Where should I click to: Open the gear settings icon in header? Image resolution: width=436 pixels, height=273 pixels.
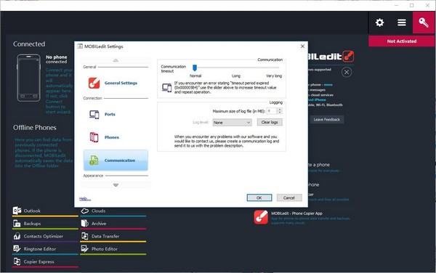(379, 23)
